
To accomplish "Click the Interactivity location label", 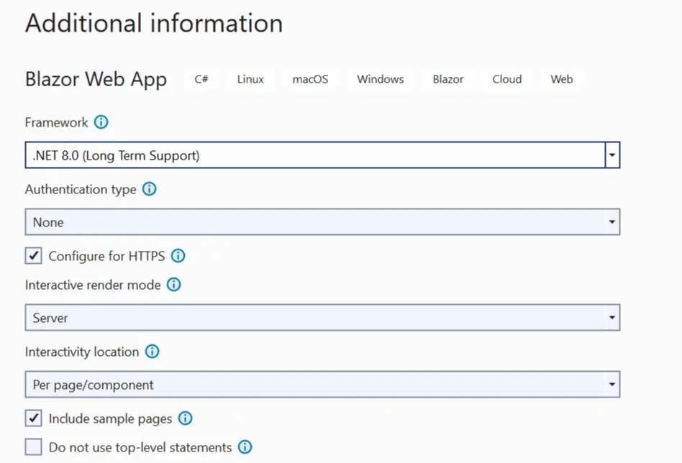I will point(82,352).
